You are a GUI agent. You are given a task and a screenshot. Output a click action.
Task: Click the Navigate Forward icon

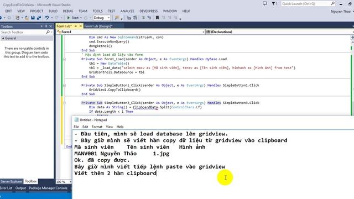(x=9, y=18)
